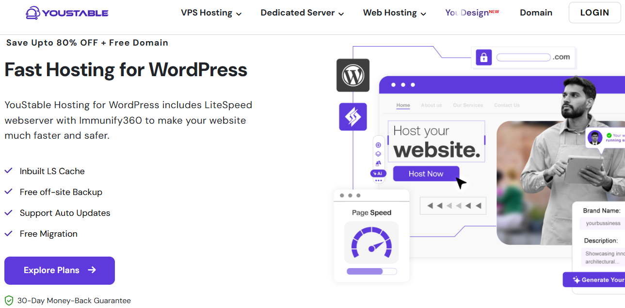Expand the VPS Hosting dropdown
Image resolution: width=625 pixels, height=308 pixels.
pos(211,13)
